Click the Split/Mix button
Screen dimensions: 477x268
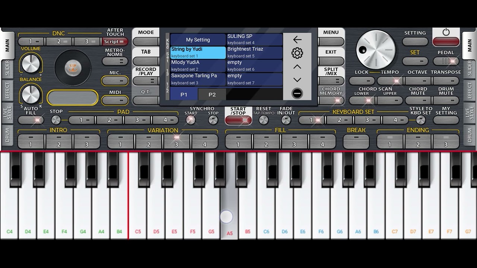click(331, 81)
